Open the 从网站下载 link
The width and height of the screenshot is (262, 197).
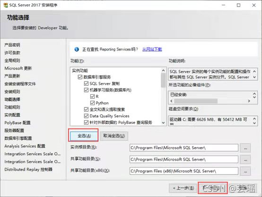pyautogui.click(x=152, y=49)
